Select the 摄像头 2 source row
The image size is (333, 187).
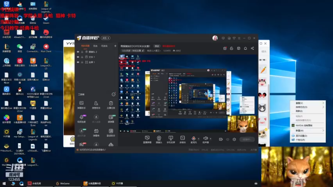97,52
